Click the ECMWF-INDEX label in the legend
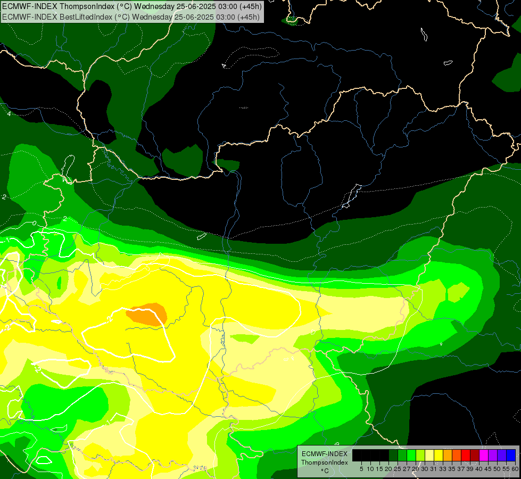Screen dimensions: 521x479 coord(325,454)
